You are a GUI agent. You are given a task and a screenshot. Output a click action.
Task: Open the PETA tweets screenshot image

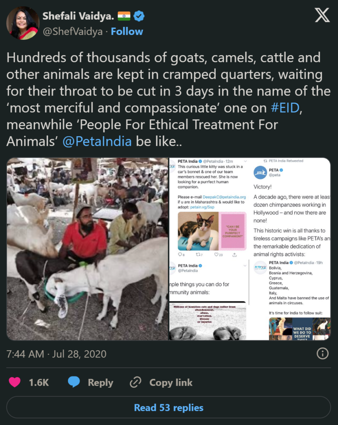pos(250,249)
